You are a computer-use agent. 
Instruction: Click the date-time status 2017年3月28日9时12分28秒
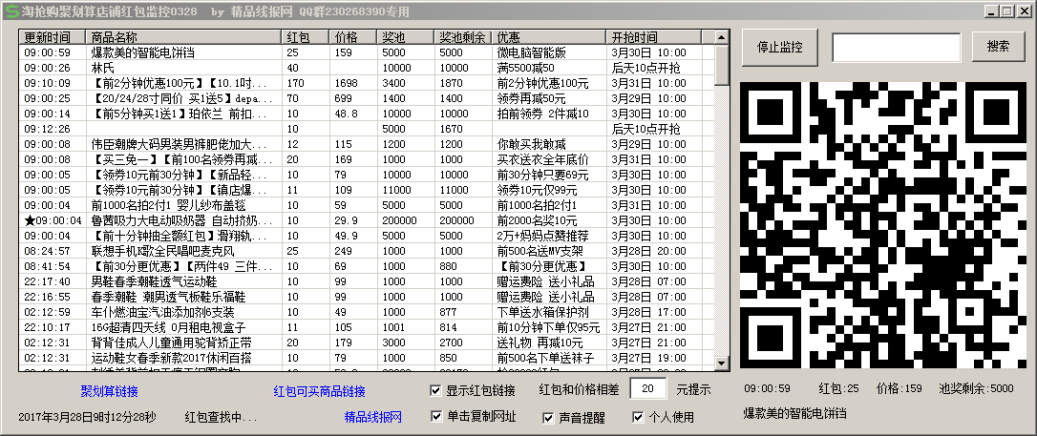pos(87,418)
